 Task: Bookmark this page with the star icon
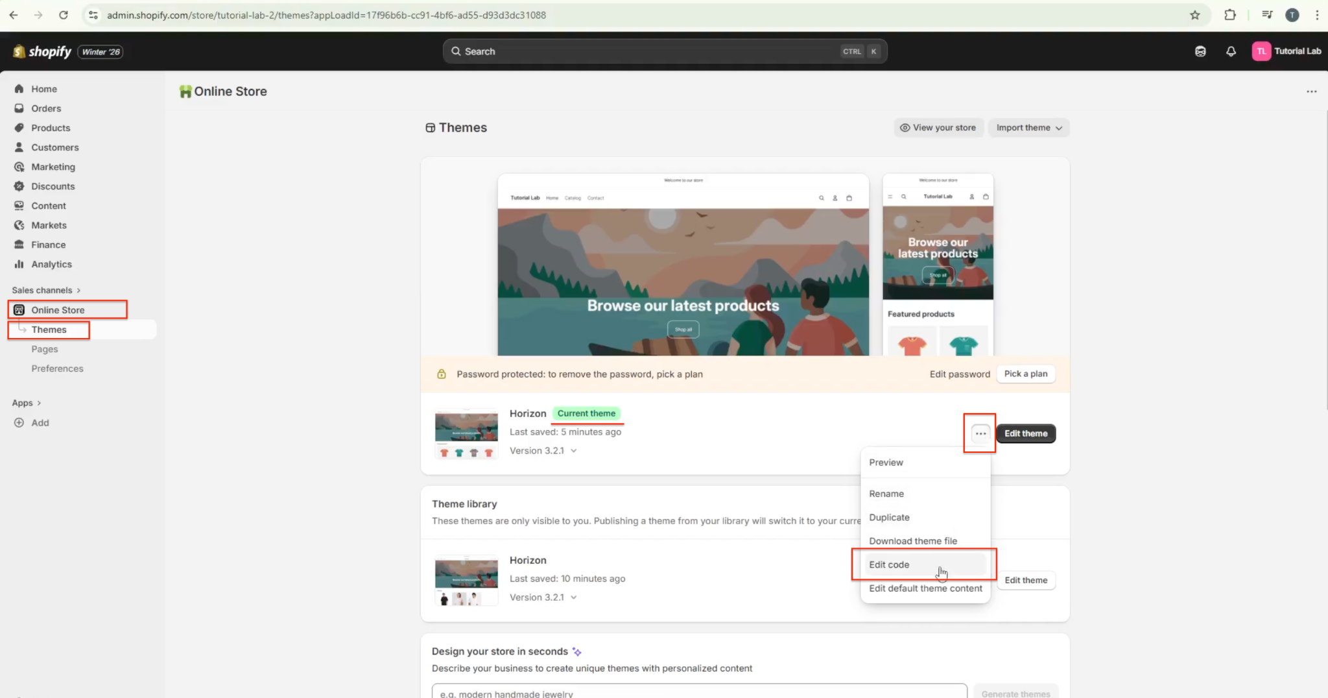pos(1195,15)
